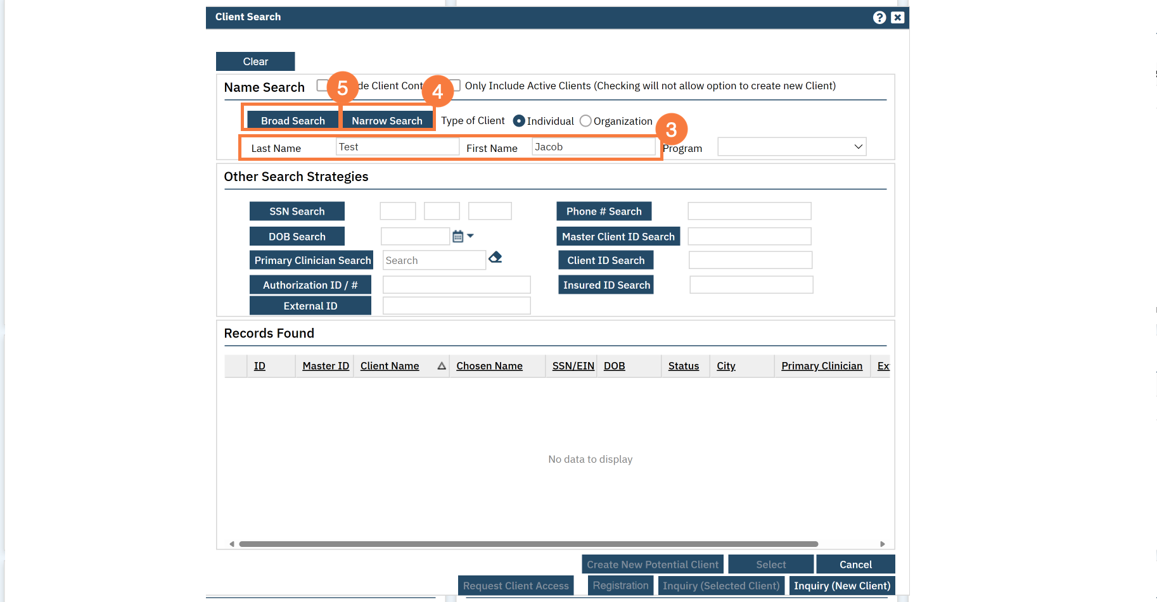This screenshot has width=1157, height=602.
Task: Check Only Include Active Clients checkbox
Action: pos(456,85)
